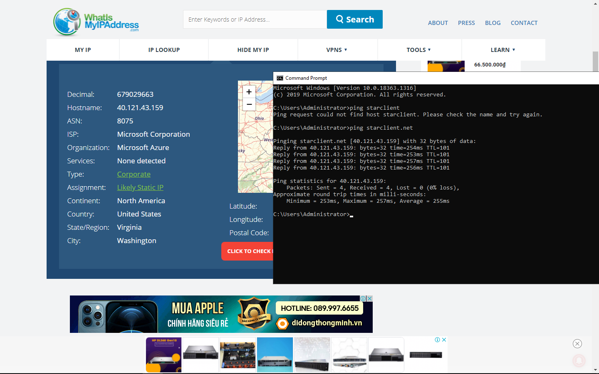Viewport: 599px width, 374px height.
Task: Expand the VPNS dropdown menu
Action: point(337,50)
